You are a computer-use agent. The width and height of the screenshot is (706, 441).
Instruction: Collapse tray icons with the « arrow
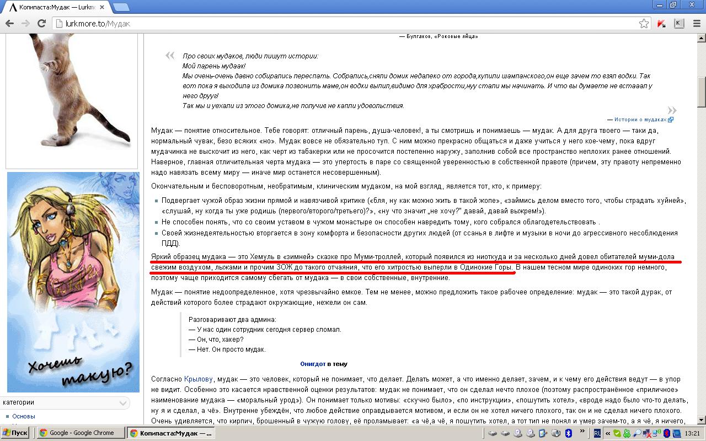click(x=608, y=433)
